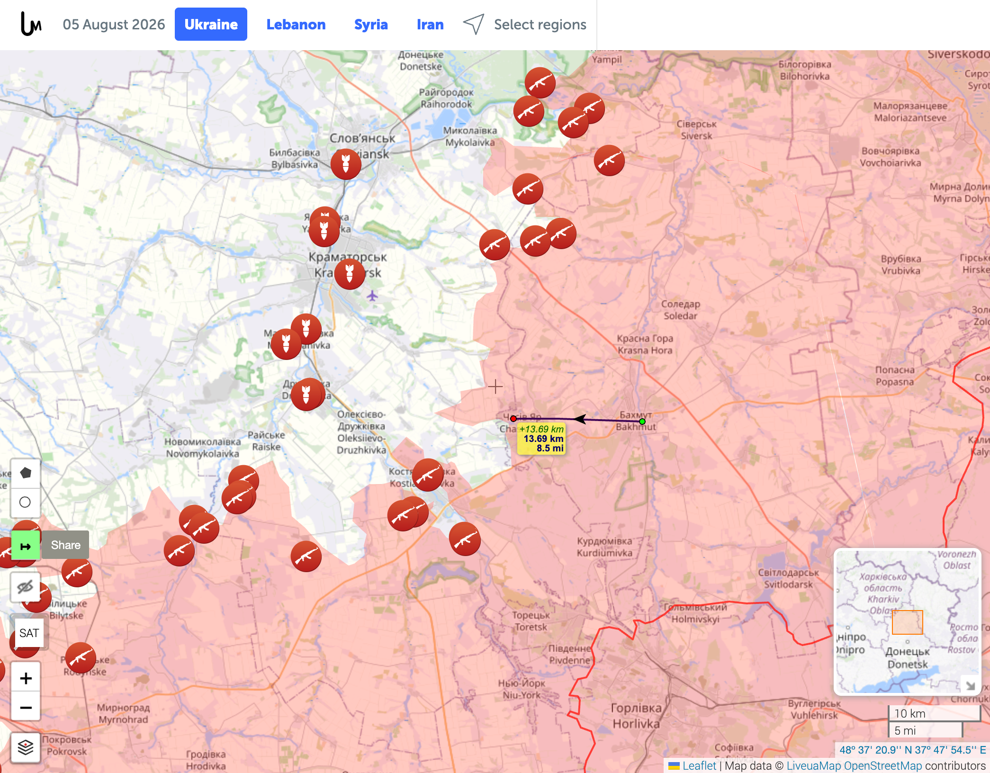The width and height of the screenshot is (990, 773).
Task: Click the Liveuamap logo icon
Action: pyautogui.click(x=31, y=24)
